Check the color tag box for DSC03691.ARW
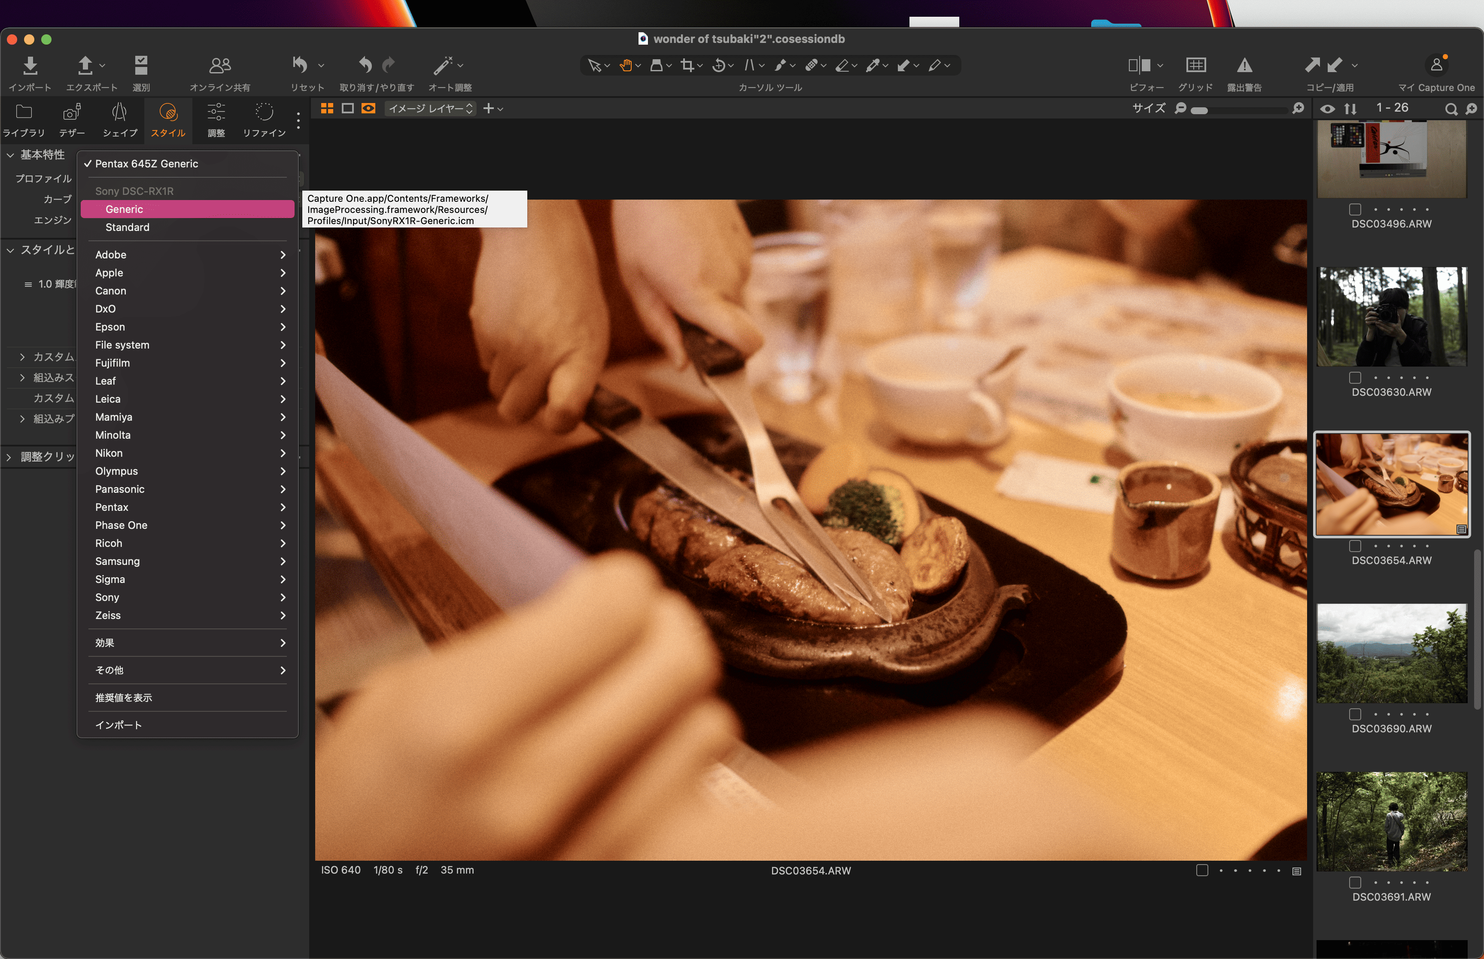This screenshot has height=959, width=1484. point(1355,883)
